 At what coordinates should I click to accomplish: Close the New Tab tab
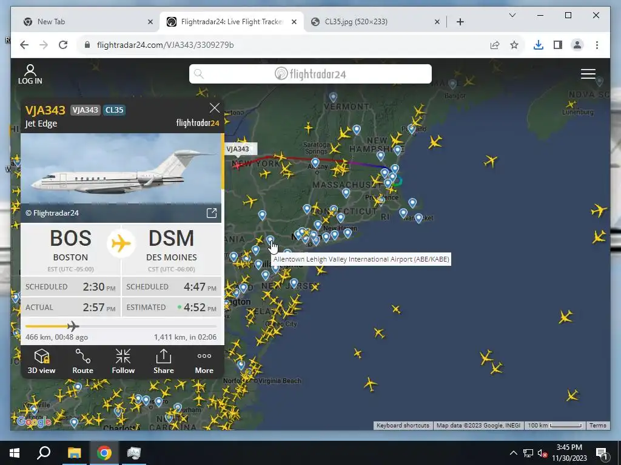(x=150, y=22)
